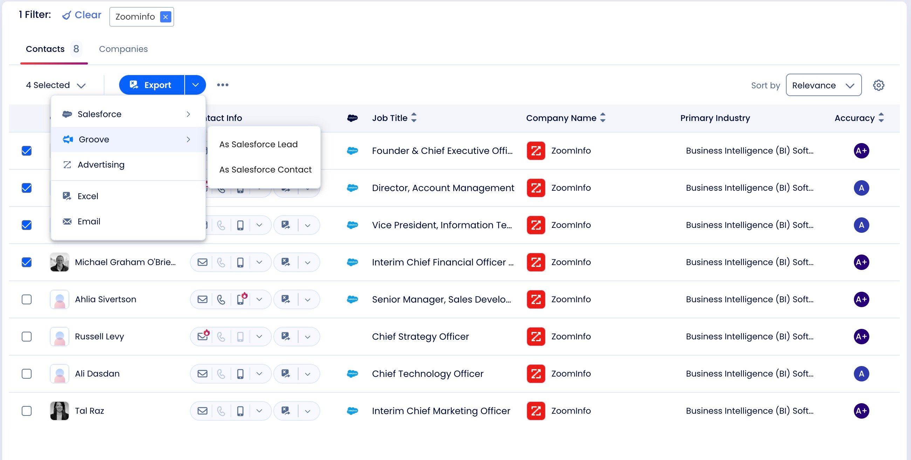Select the Contacts tab
Screen dimensions: 911x460
(x=54, y=49)
